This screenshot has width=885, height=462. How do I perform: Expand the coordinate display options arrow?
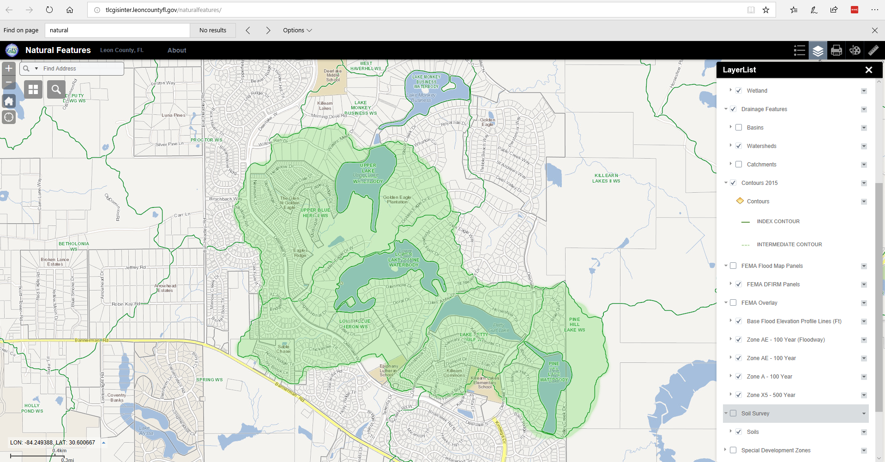pyautogui.click(x=103, y=443)
